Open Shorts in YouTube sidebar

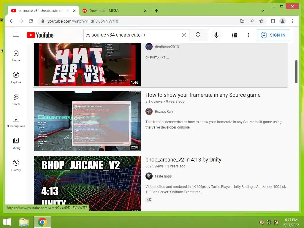point(16,100)
